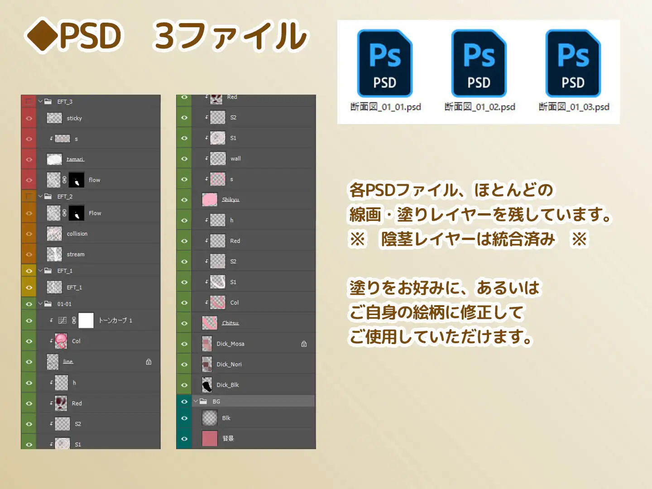This screenshot has width=652, height=489.
Task: Click the red color swatch of 背景 layer
Action: pyautogui.click(x=210, y=438)
